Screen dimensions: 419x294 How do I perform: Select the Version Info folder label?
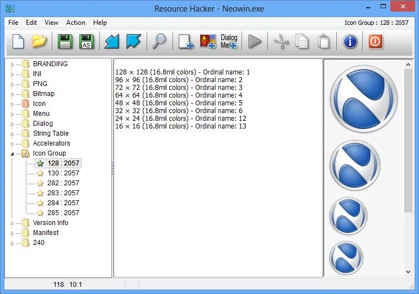[x=51, y=223]
